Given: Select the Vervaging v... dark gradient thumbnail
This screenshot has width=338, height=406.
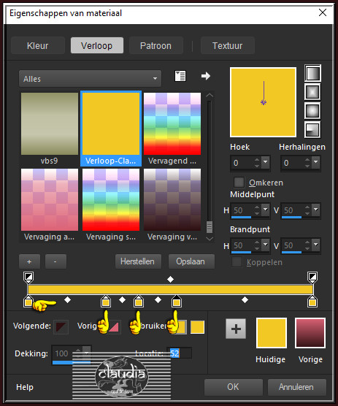Looking at the screenshot, I should [x=172, y=199].
